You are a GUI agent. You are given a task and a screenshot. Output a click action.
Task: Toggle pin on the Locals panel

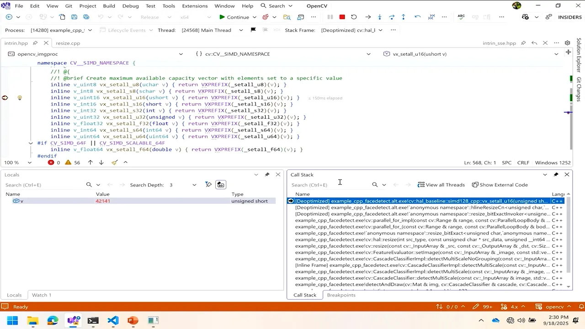[267, 175]
